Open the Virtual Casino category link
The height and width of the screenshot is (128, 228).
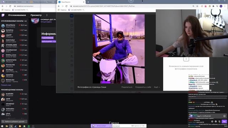pyautogui.click(x=46, y=22)
